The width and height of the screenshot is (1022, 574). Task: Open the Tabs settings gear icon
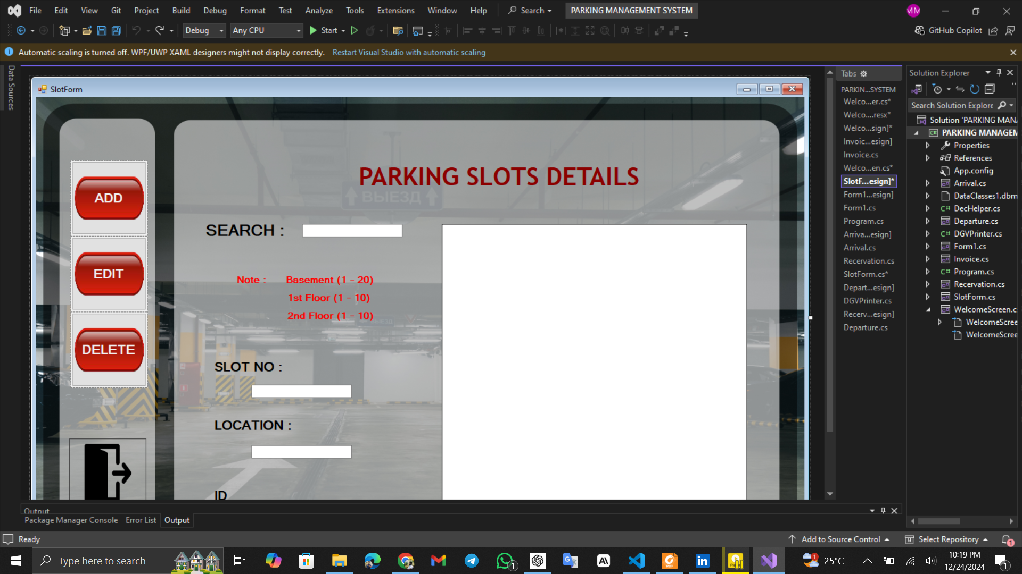tap(864, 74)
